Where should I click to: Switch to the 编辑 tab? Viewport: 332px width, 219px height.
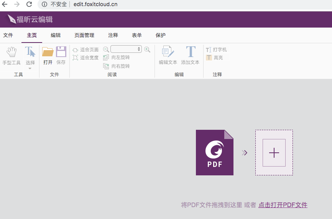(x=56, y=35)
